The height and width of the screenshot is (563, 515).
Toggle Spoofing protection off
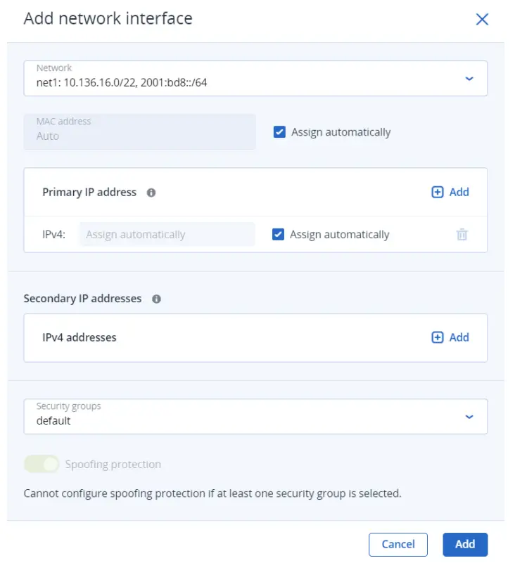(x=42, y=464)
